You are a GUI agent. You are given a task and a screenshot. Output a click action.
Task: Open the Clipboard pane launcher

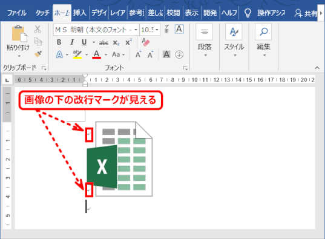coord(44,68)
